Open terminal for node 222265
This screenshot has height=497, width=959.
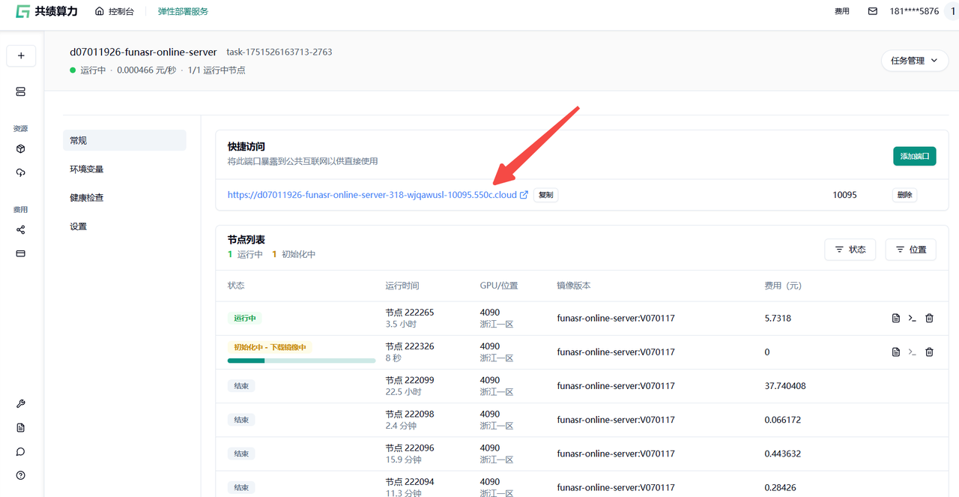[912, 319]
